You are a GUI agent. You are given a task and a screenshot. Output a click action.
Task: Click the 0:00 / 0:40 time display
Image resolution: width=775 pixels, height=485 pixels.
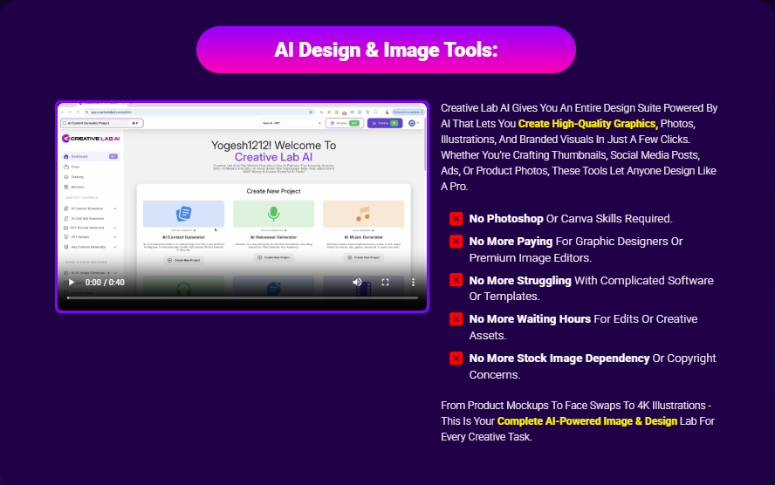click(105, 283)
